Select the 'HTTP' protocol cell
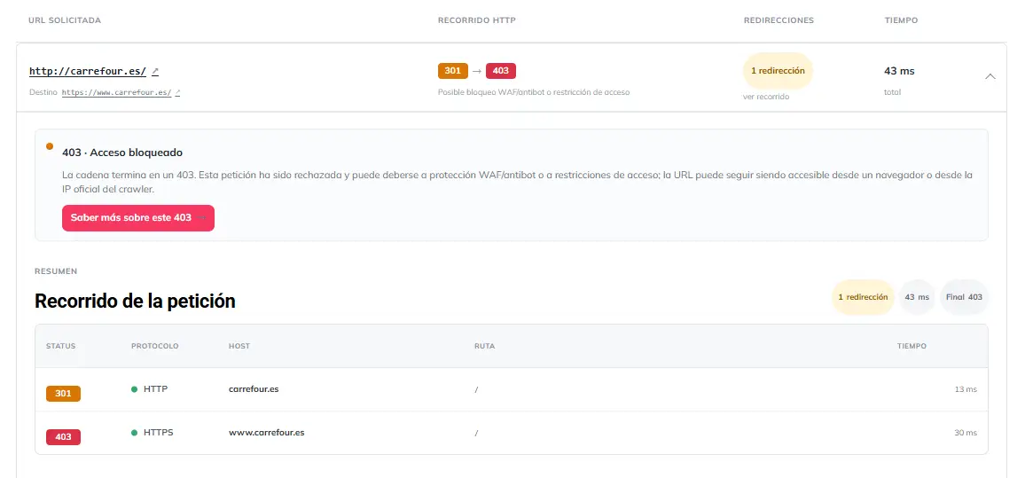Screen dimensions: 1025x478 (x=150, y=389)
